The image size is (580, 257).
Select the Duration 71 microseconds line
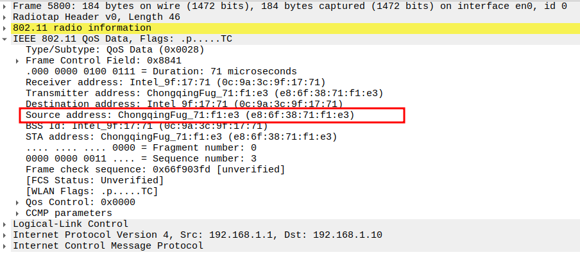[x=160, y=71]
